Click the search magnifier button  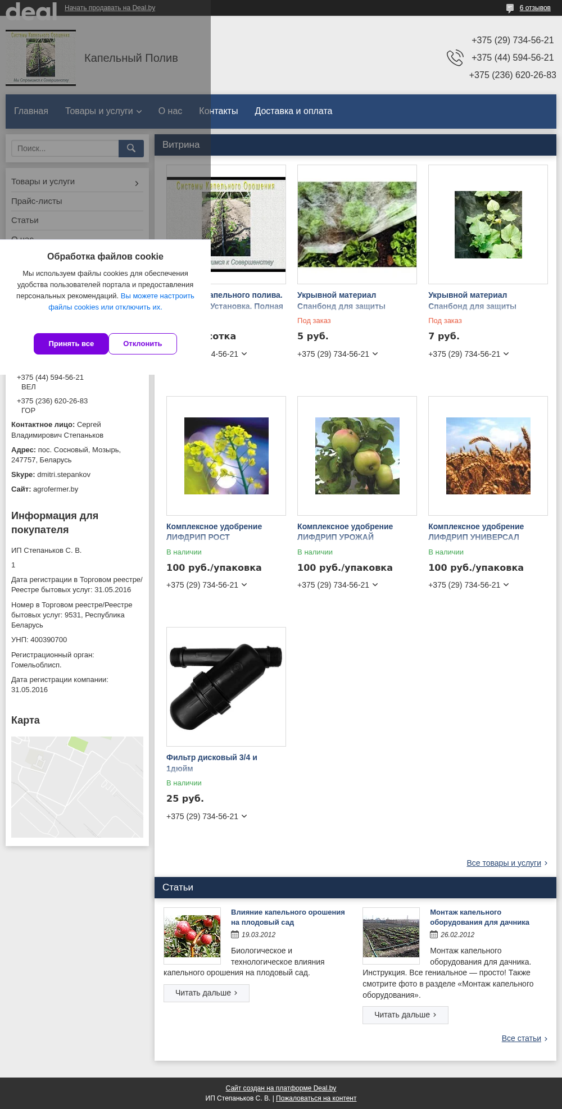(x=131, y=148)
